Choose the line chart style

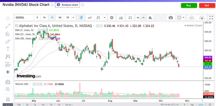pos(90,18)
